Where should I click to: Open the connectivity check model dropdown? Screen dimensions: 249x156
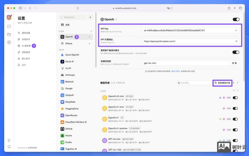tap(186, 63)
